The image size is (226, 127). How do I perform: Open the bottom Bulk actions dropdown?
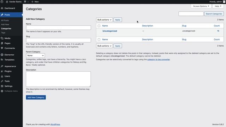coord(105,46)
